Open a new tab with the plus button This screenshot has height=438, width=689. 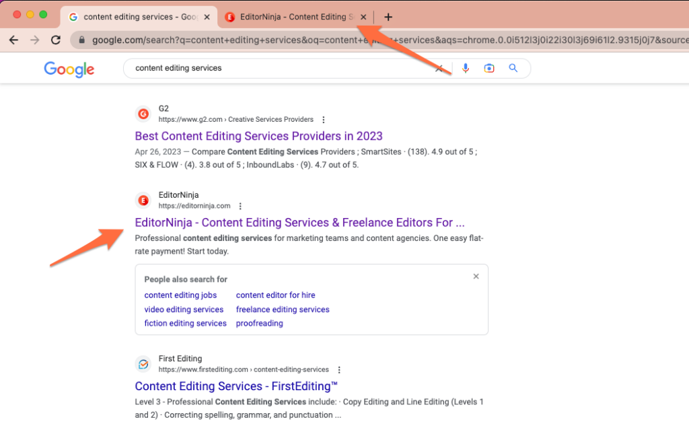click(x=388, y=17)
